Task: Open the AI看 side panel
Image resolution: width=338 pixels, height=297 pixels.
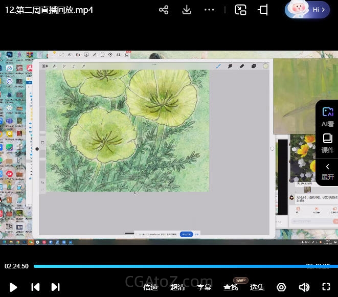Action: coord(327,116)
